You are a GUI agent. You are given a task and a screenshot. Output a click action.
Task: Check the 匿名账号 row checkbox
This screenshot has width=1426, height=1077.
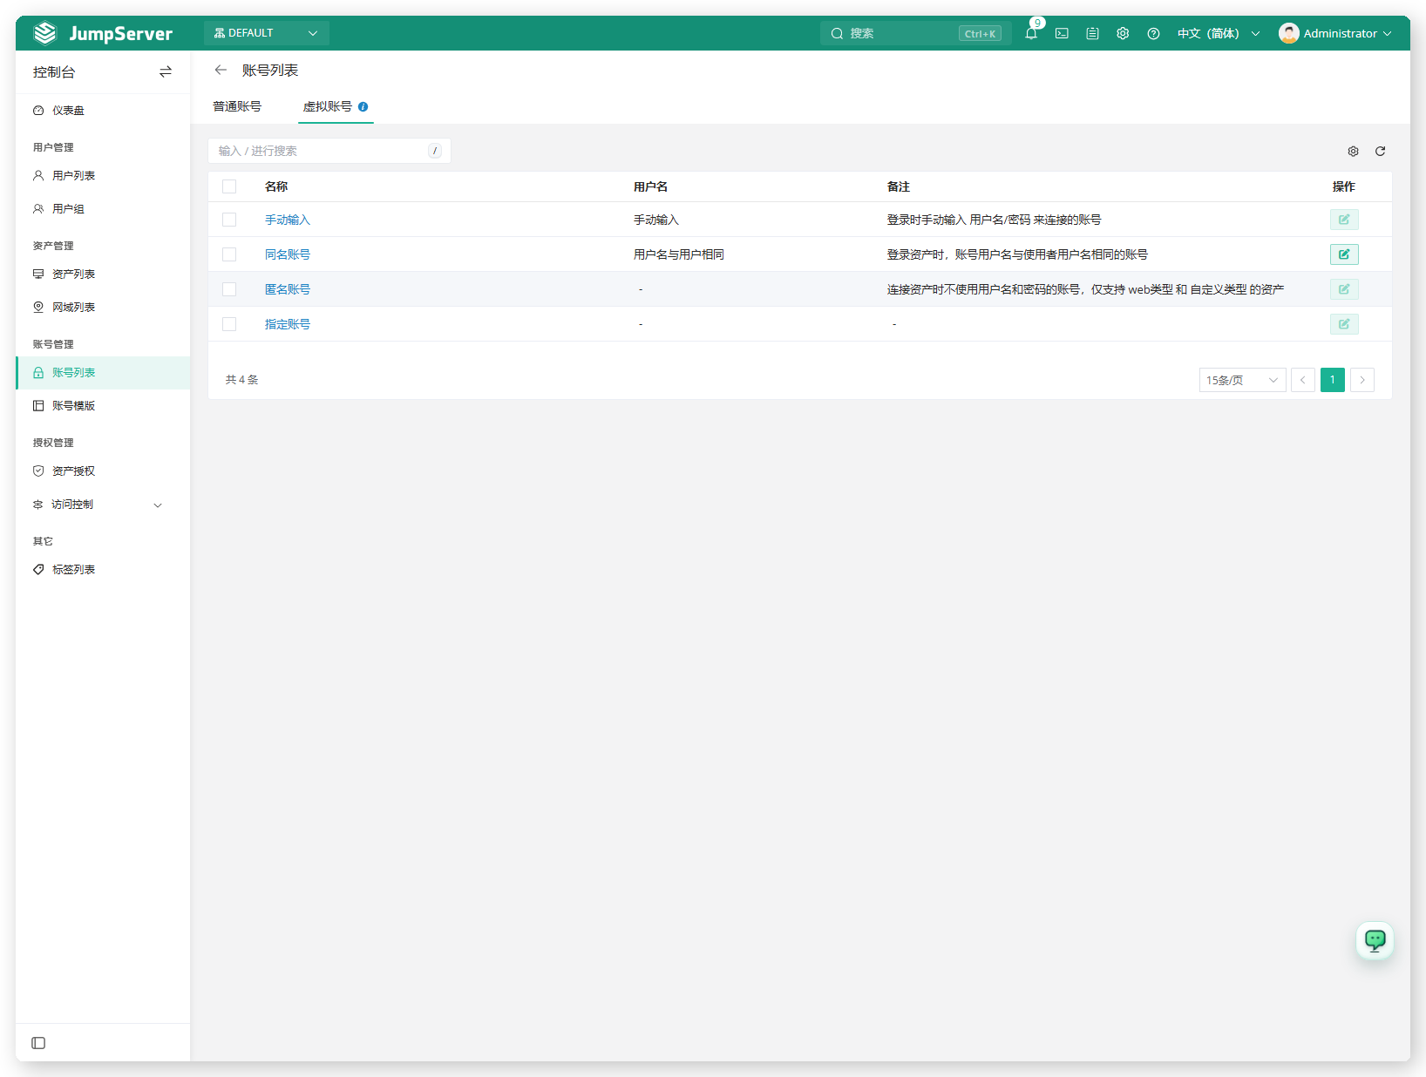pos(229,289)
